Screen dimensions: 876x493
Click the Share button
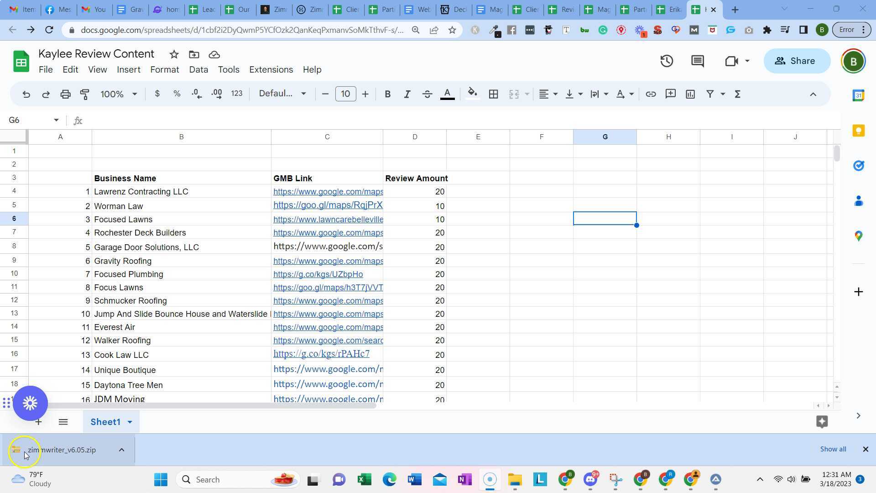pos(797,61)
